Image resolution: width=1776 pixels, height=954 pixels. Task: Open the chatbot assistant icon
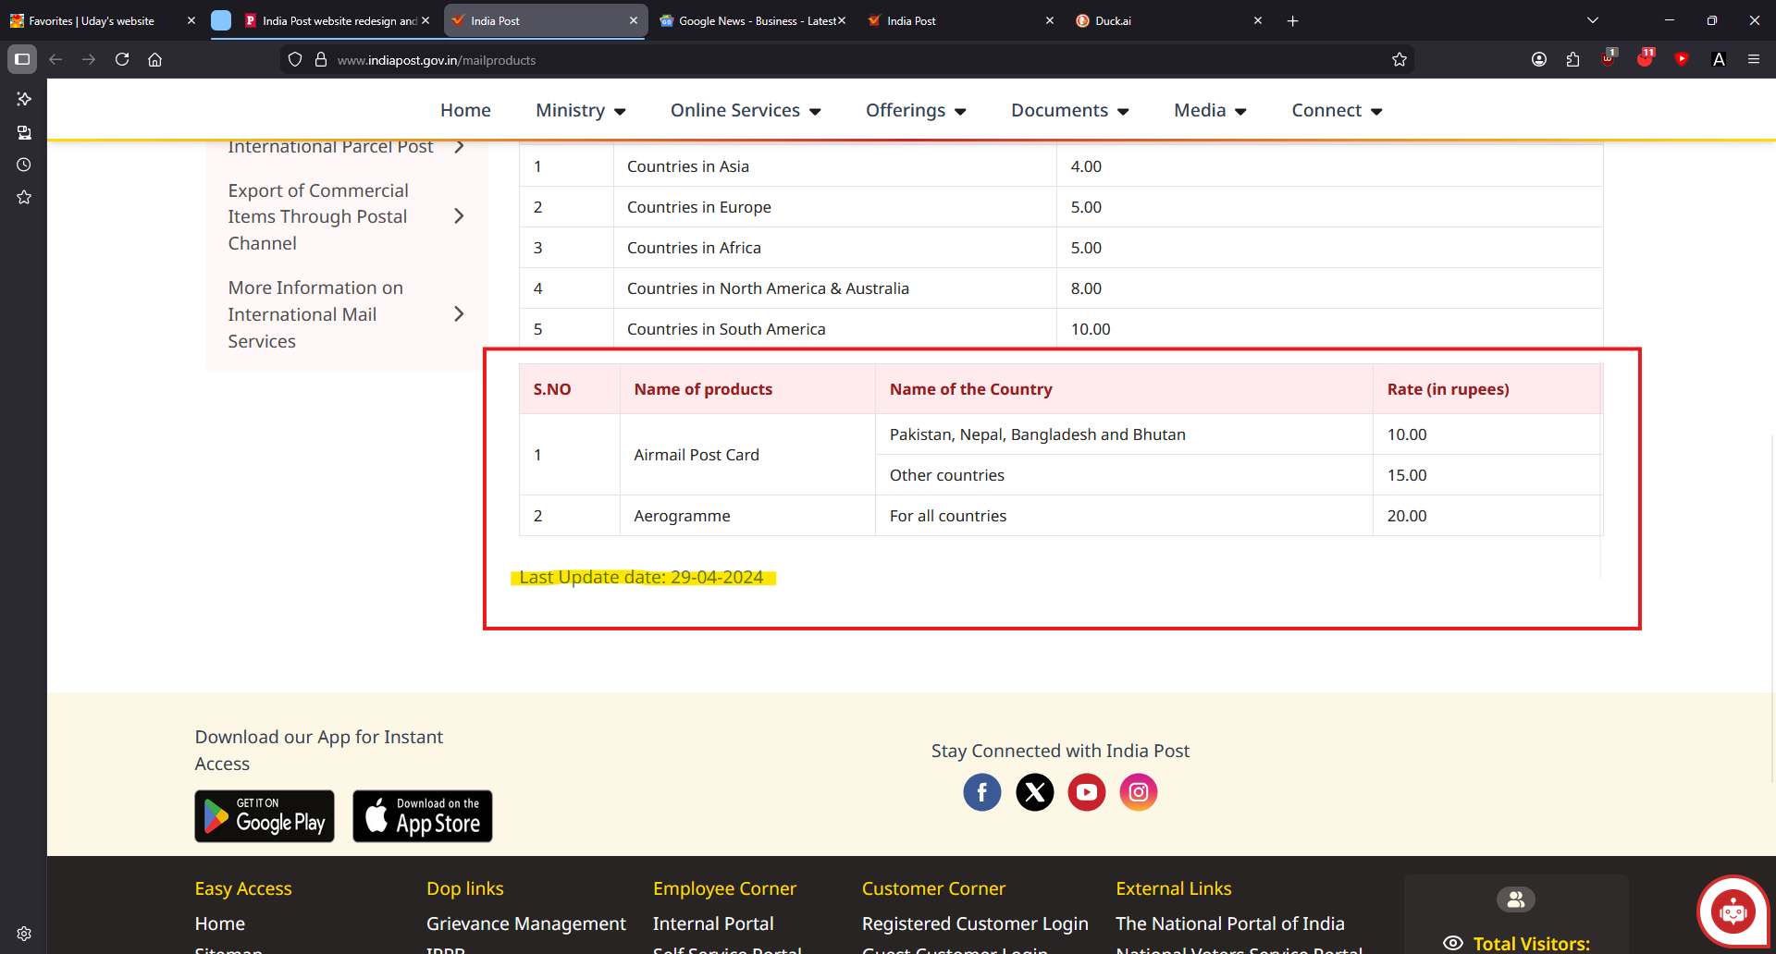[x=1732, y=911]
